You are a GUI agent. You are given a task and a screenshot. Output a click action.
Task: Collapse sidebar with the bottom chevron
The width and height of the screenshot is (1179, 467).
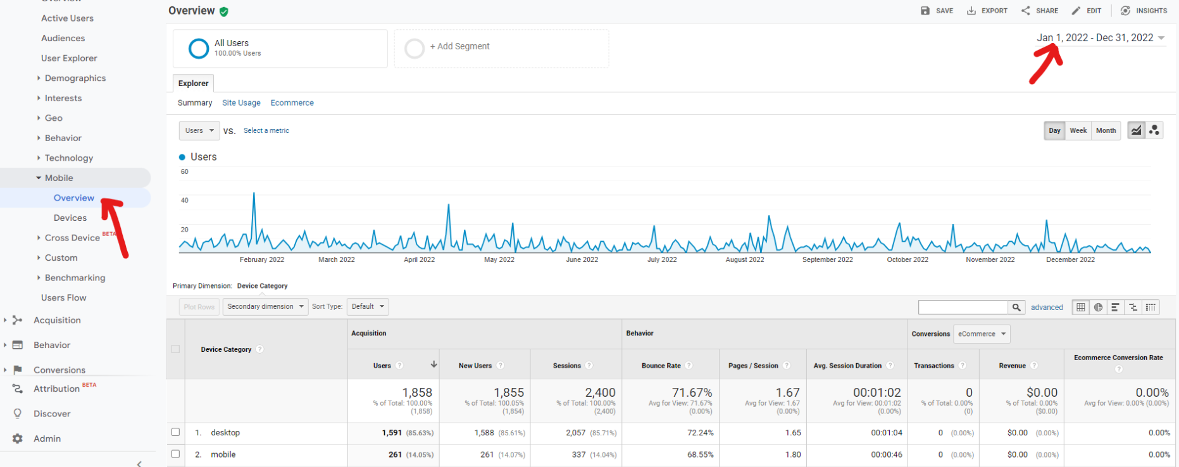pyautogui.click(x=139, y=463)
